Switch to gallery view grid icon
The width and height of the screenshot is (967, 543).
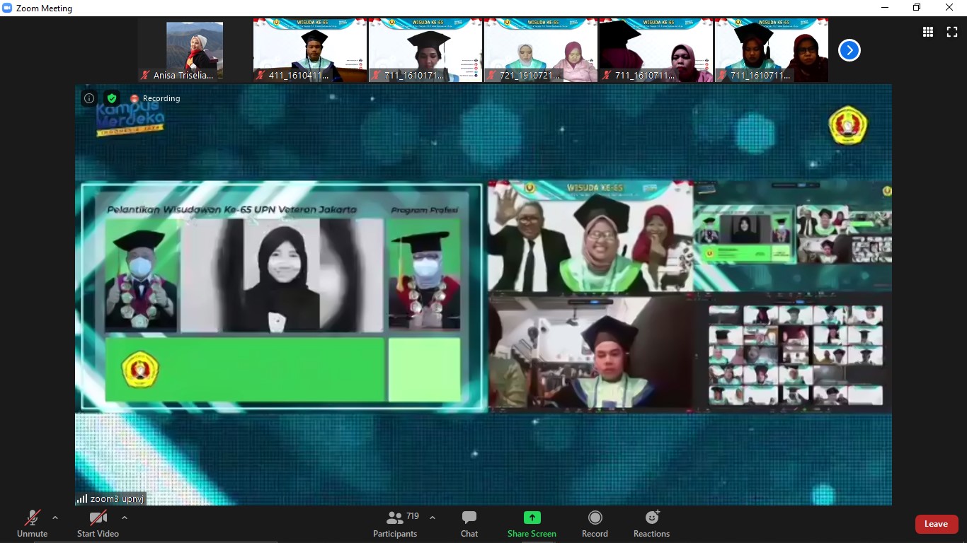coord(927,32)
